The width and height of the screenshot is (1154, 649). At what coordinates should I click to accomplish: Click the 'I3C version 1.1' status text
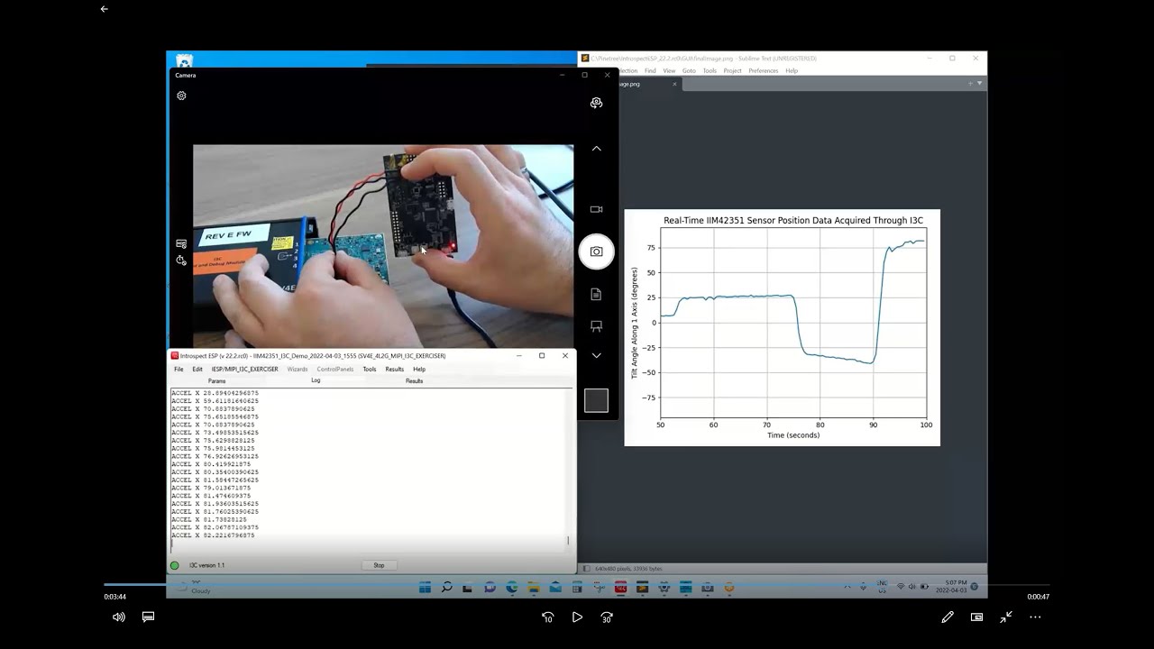click(206, 565)
